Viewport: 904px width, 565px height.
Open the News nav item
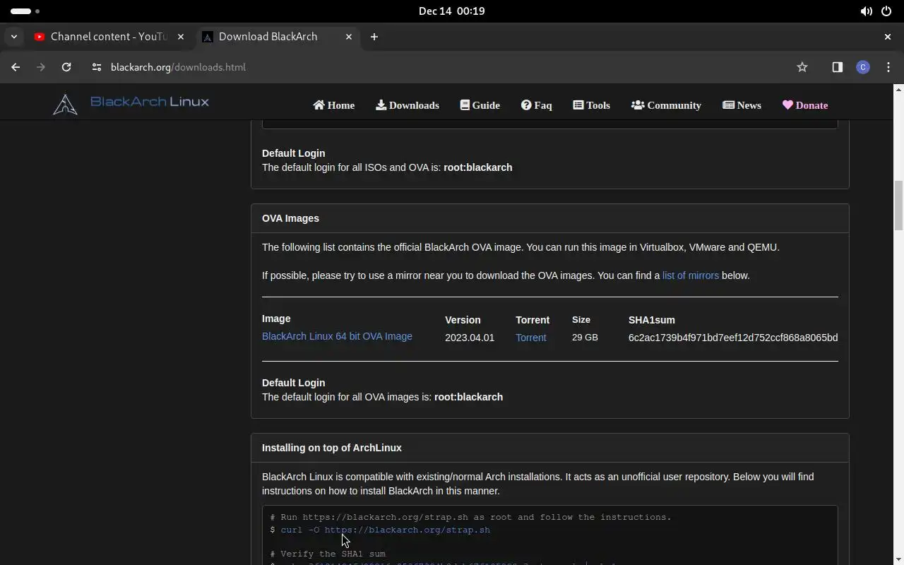[x=742, y=105]
